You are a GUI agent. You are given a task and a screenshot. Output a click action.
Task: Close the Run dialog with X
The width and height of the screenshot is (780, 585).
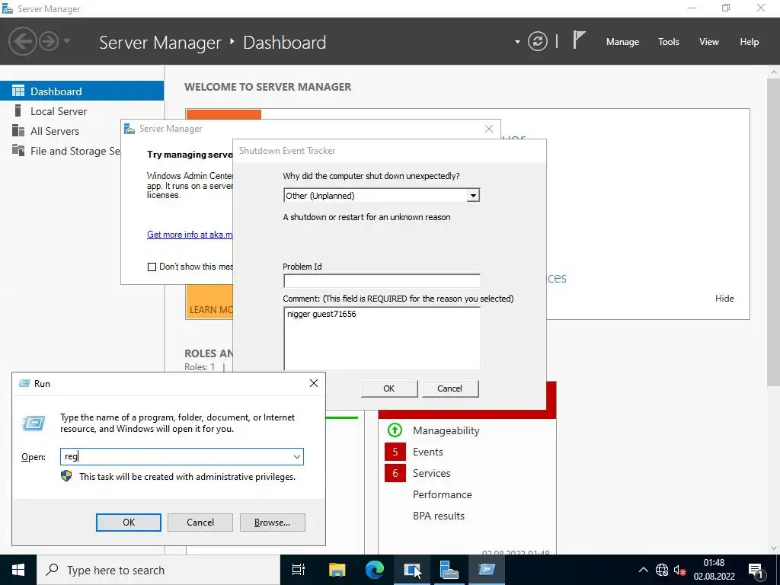[313, 383]
